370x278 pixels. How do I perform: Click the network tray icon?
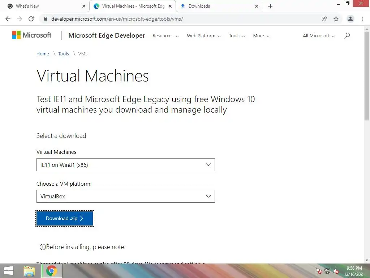327,271
